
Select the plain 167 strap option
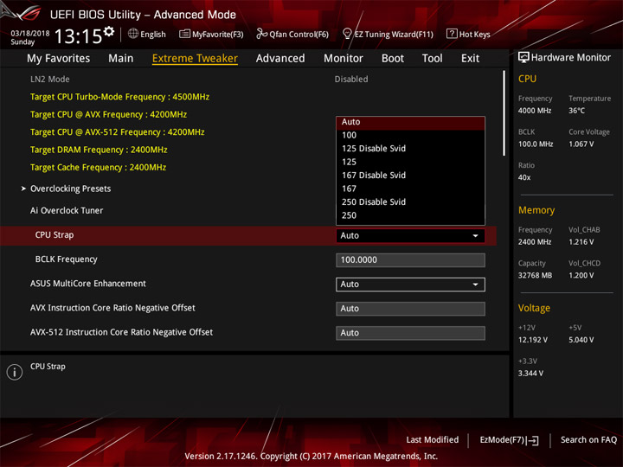(x=410, y=189)
